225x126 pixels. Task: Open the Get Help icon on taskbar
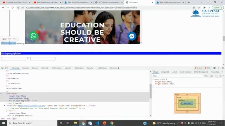pos(145,123)
